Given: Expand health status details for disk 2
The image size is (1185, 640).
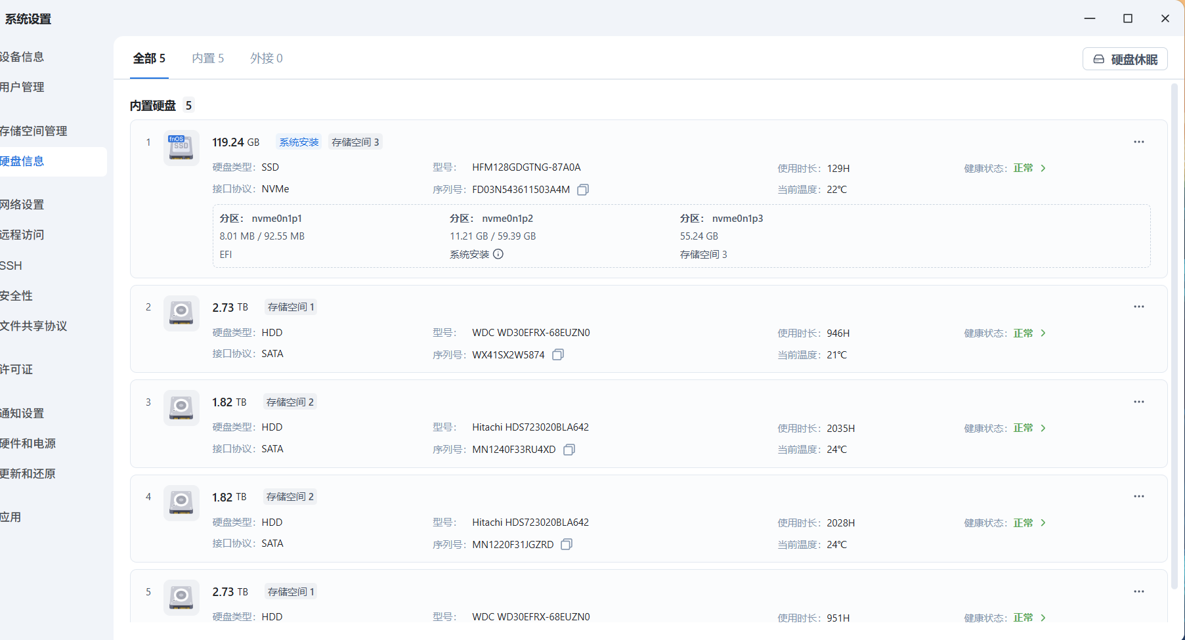Looking at the screenshot, I should (x=1043, y=333).
